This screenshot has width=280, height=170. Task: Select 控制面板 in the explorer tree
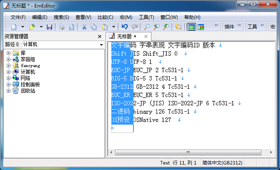[30, 85]
